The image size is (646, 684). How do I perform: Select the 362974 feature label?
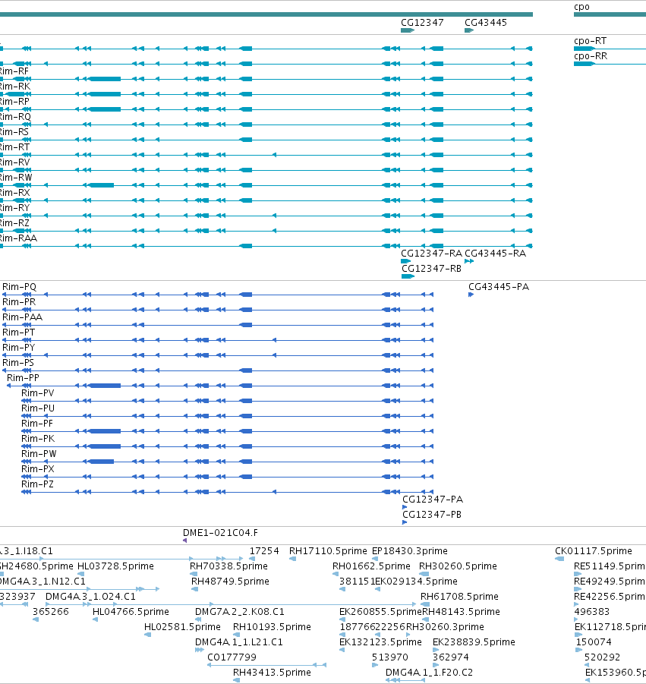click(x=451, y=657)
